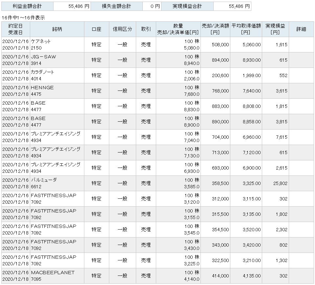Image resolution: width=315 pixels, height=285 pixels.
Task: Select the JIG-SAW stock name
Action: (x=43, y=57)
